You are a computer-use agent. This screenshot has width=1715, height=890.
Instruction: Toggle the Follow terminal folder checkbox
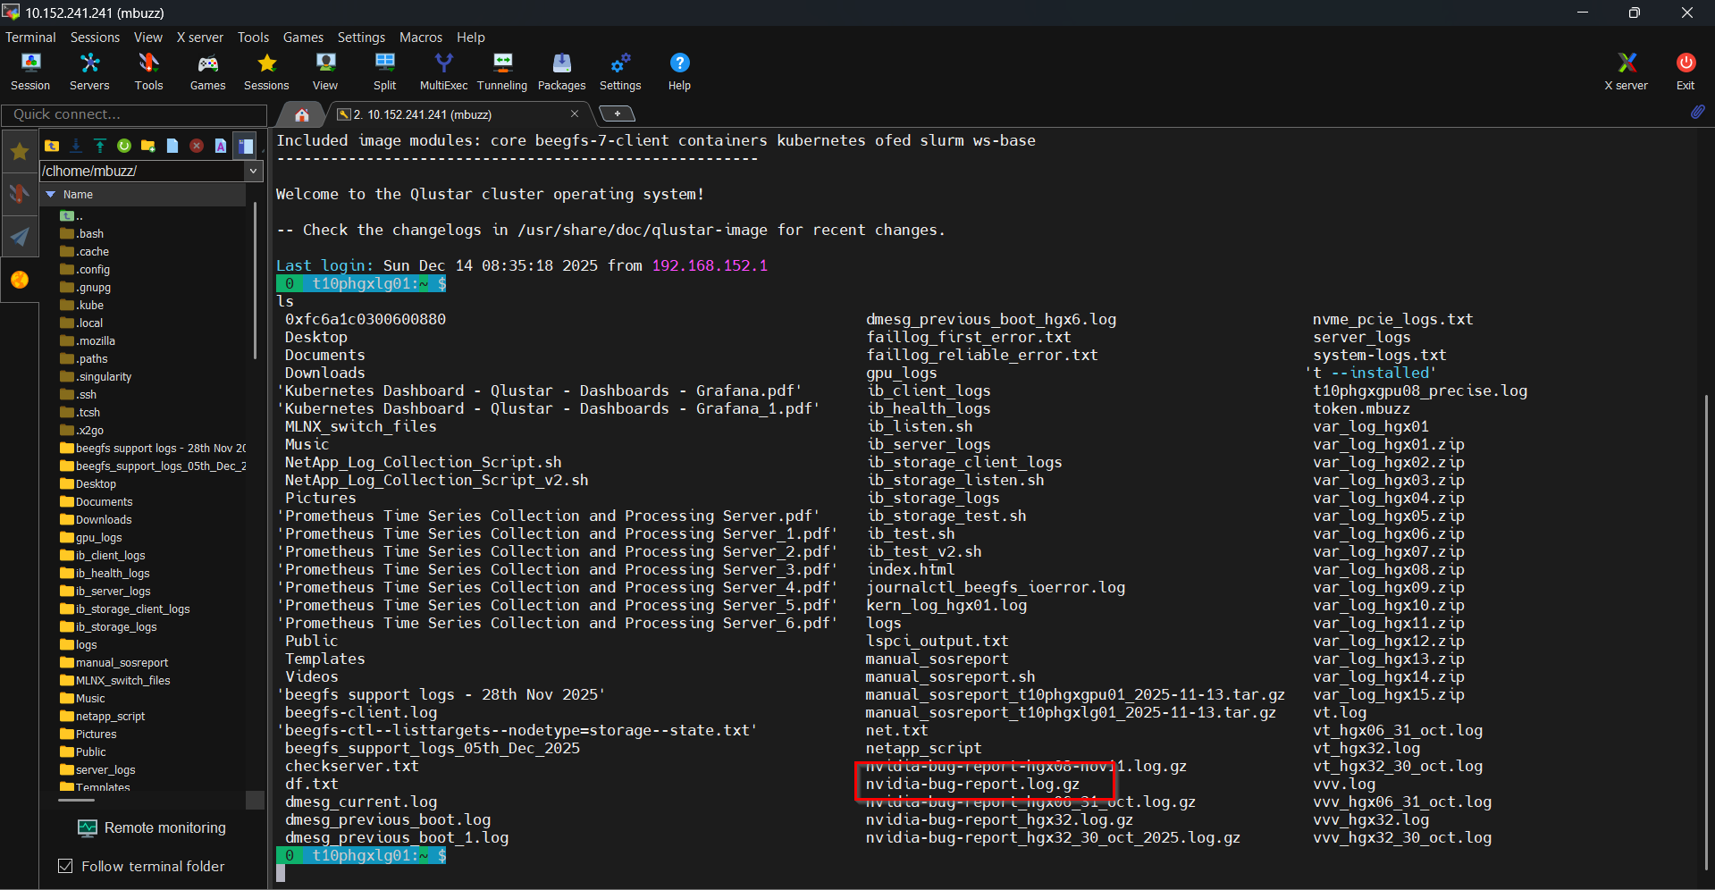[x=65, y=866]
